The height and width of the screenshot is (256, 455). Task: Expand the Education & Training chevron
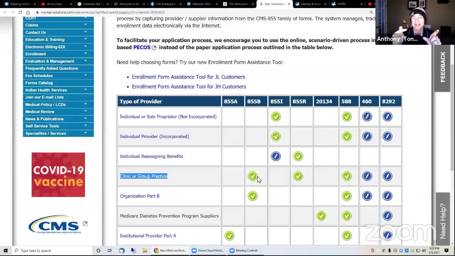[85, 39]
